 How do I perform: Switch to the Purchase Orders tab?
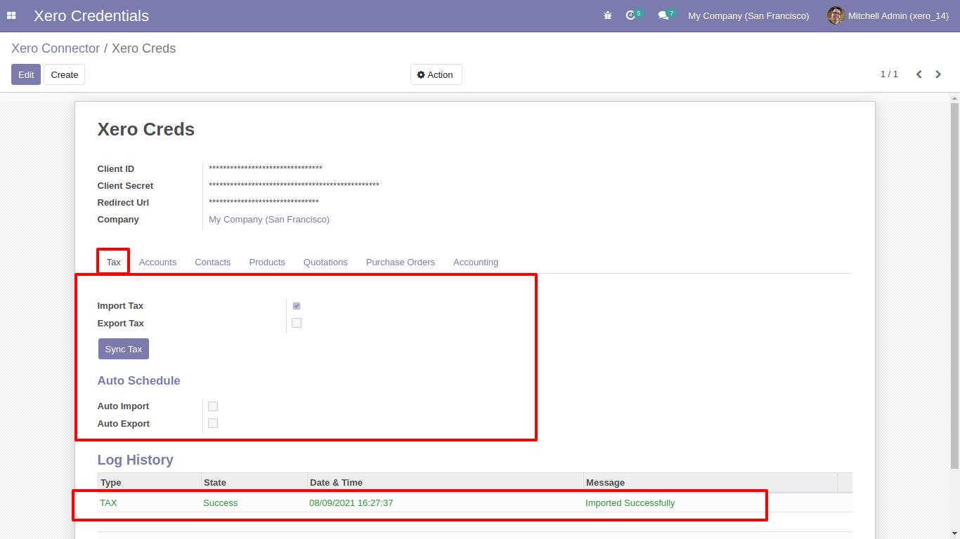[x=401, y=262]
